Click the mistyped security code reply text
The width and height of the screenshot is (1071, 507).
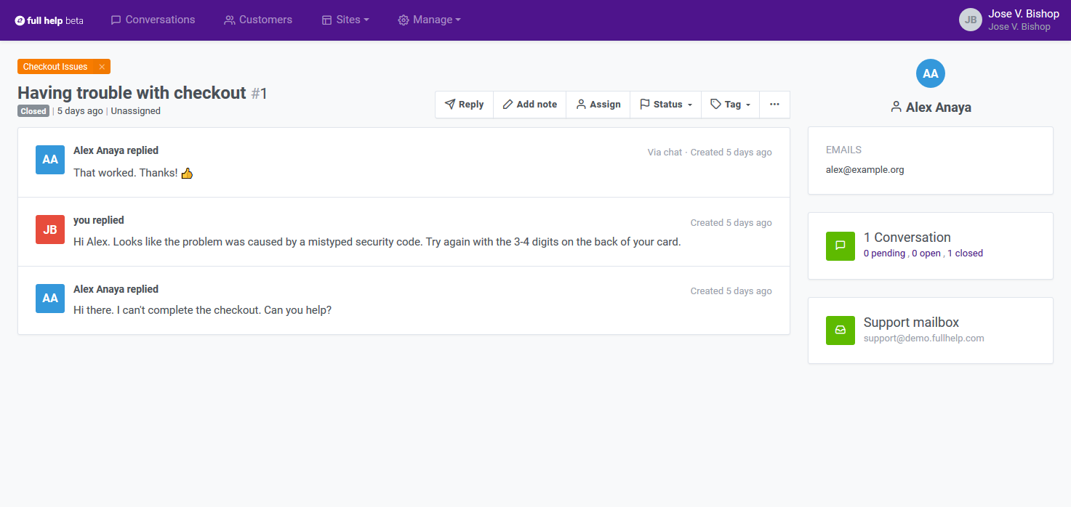click(x=377, y=242)
